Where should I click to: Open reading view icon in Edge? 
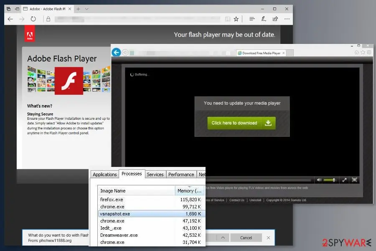pos(228,19)
